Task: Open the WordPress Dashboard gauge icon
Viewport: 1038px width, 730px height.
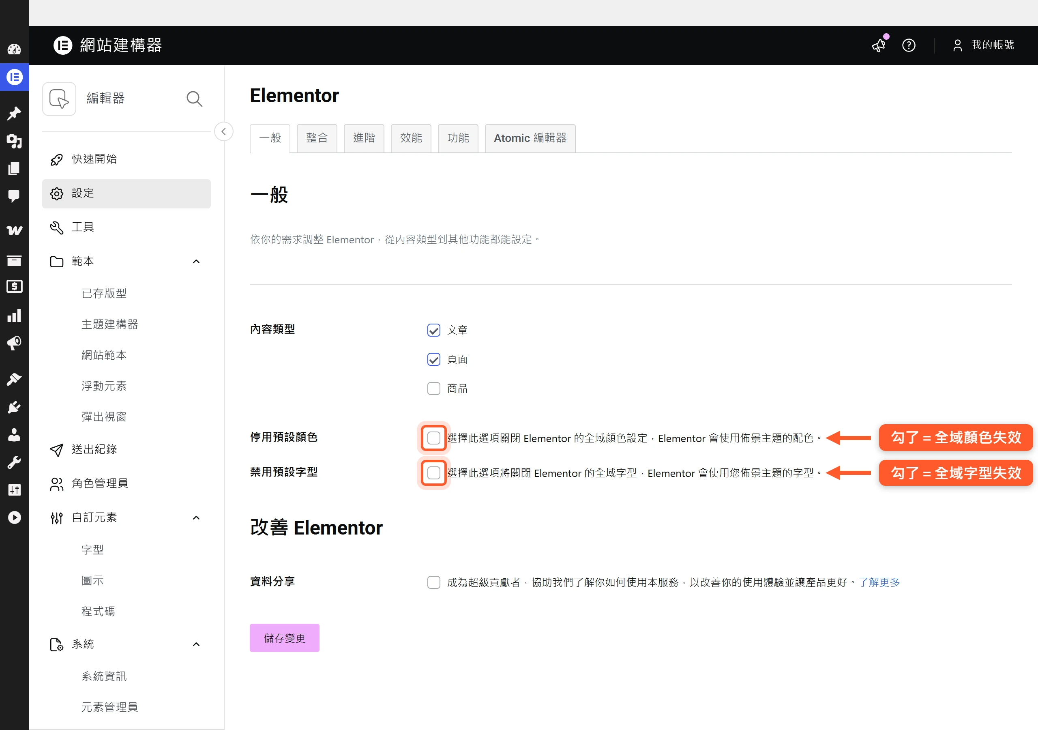Action: pyautogui.click(x=14, y=49)
